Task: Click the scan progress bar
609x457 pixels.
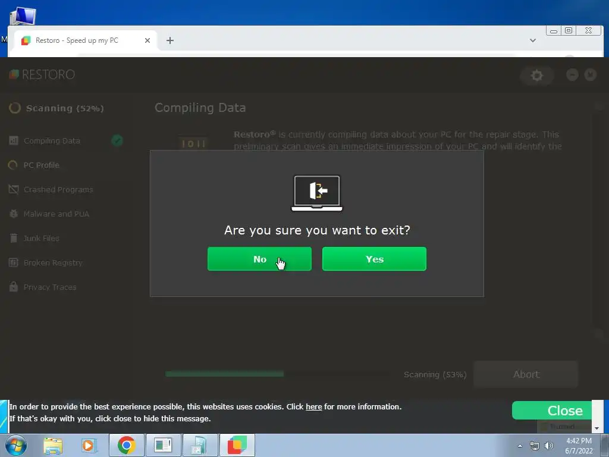Action: pos(278,374)
